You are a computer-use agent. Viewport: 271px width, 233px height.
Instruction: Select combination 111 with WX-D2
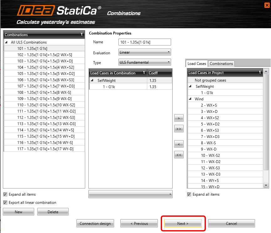[x=44, y=111]
